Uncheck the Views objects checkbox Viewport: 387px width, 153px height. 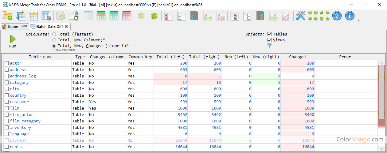click(269, 40)
